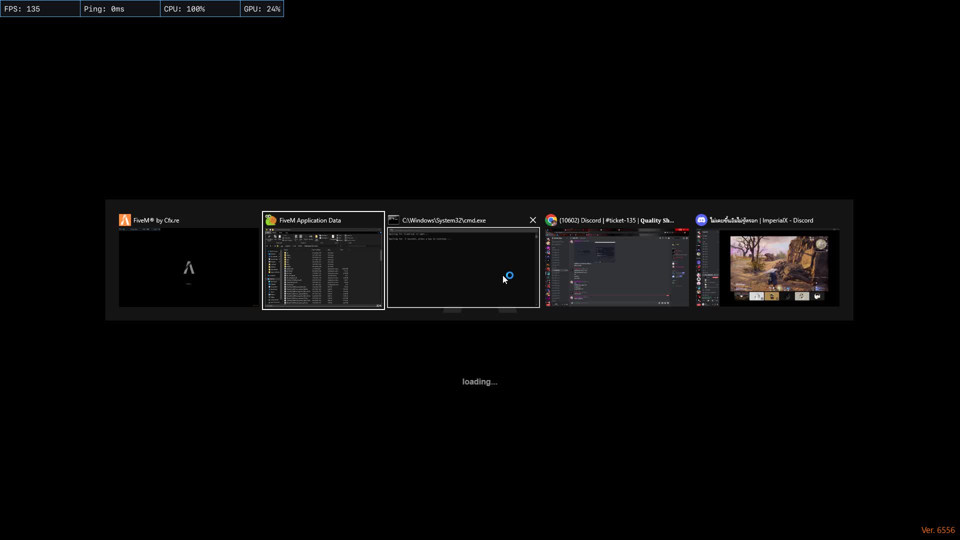Click the blue loading spinner in cmd preview
The height and width of the screenshot is (540, 960).
click(509, 275)
